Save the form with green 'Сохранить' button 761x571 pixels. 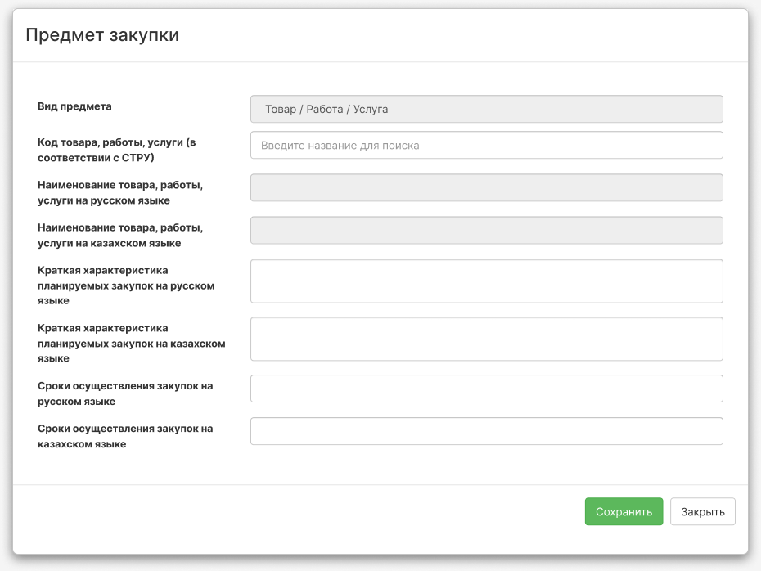pos(624,511)
